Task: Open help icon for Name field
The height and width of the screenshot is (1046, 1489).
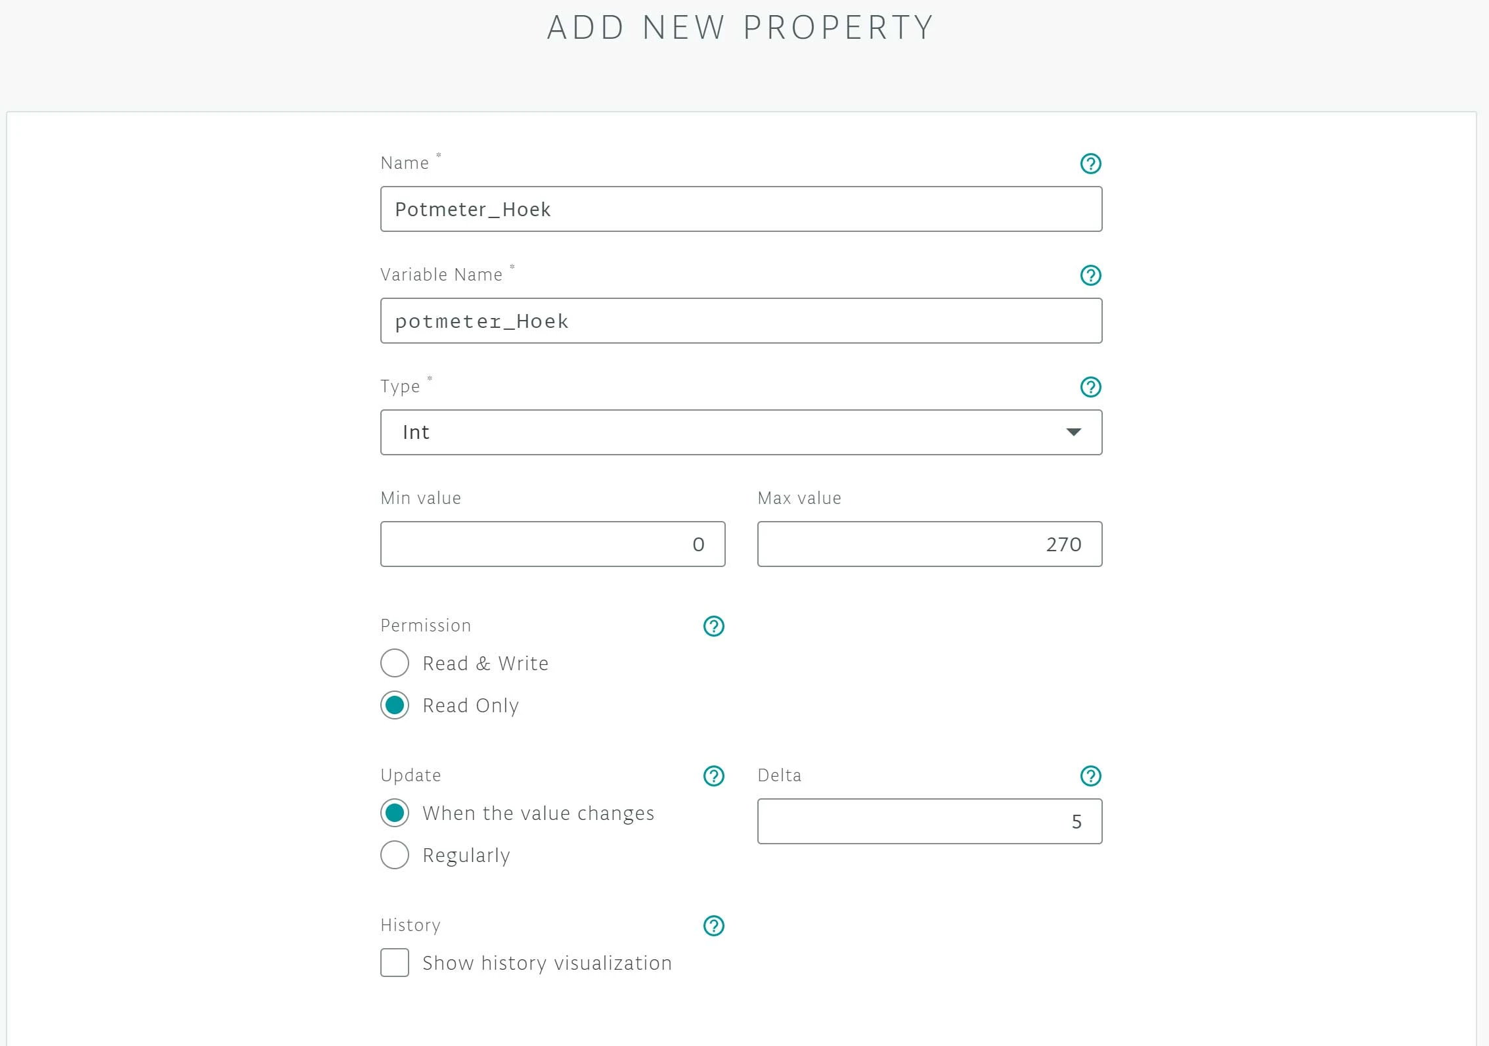Action: click(1090, 164)
